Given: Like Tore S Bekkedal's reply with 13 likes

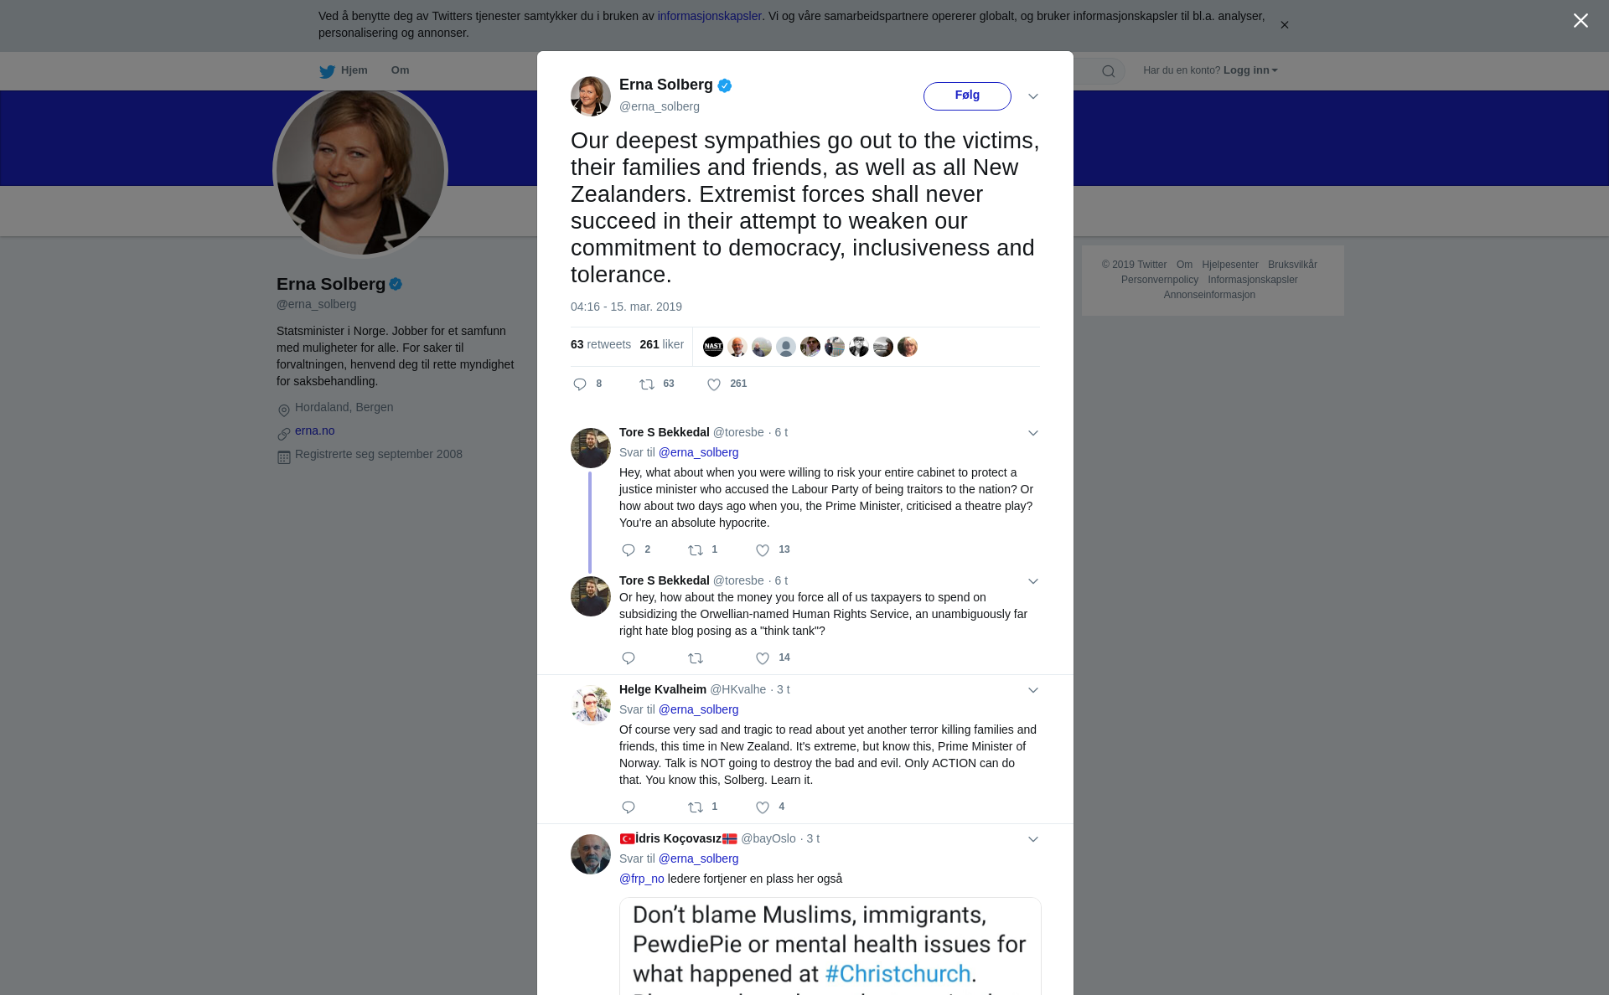Looking at the screenshot, I should point(763,550).
